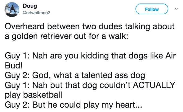Click the word kidding in the tweet
The width and height of the screenshot is (183, 112).
[95, 56]
